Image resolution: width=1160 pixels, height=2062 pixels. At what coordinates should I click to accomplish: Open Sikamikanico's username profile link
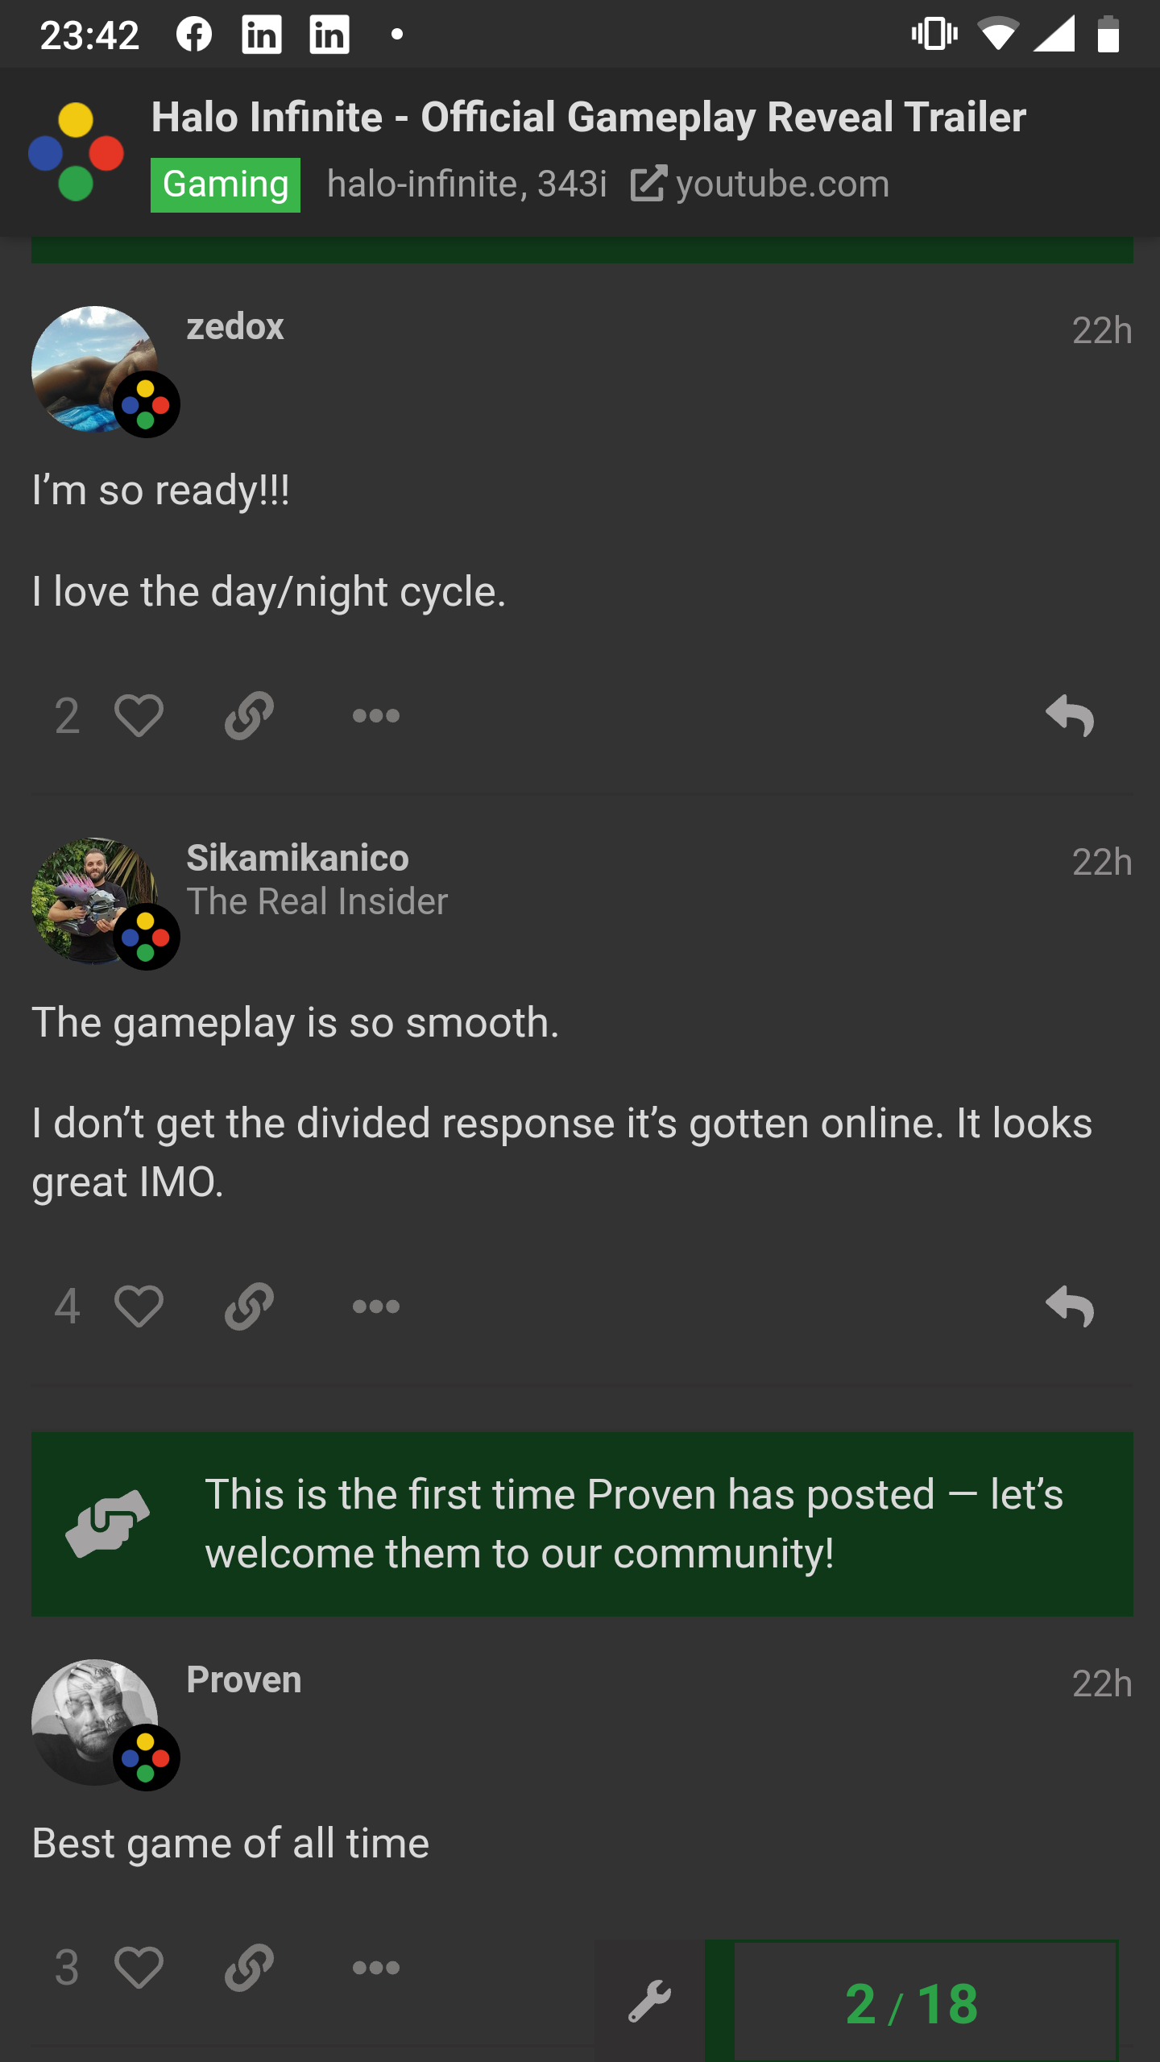[x=297, y=858]
